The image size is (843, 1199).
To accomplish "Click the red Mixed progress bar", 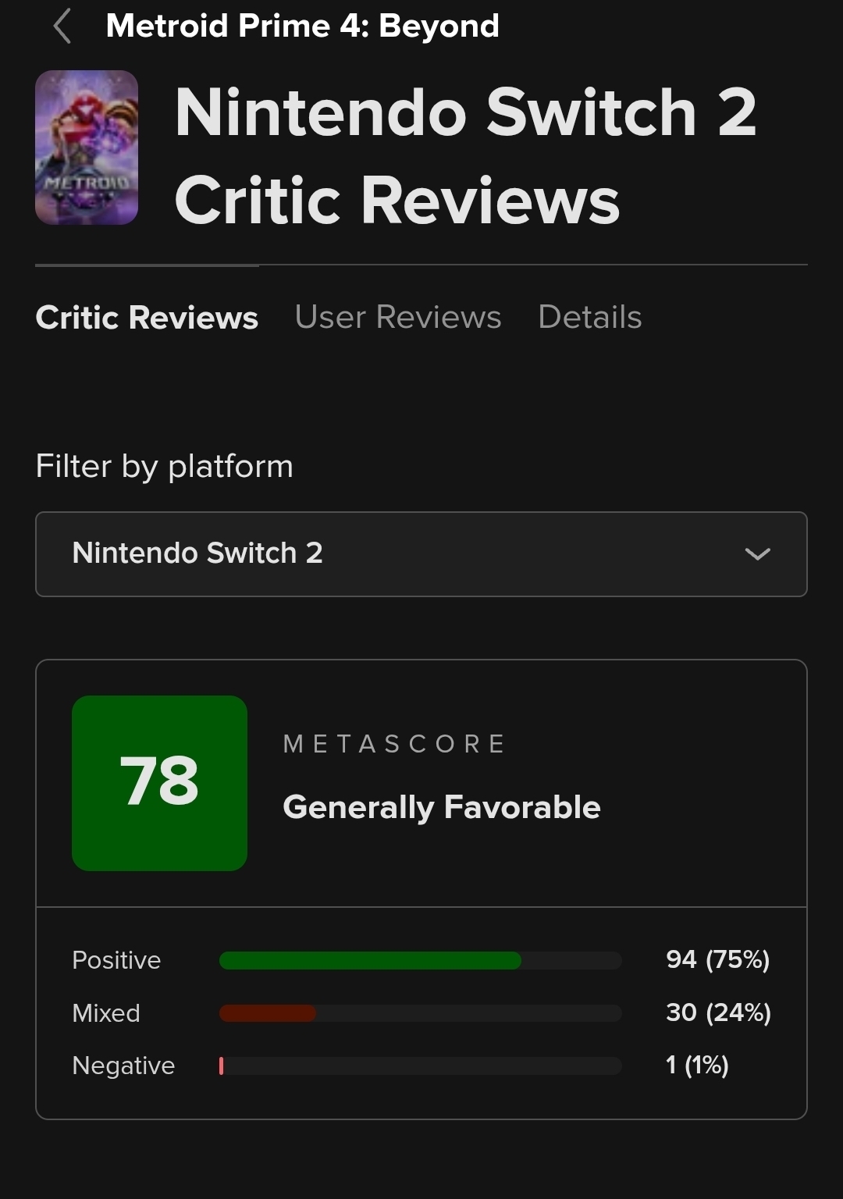I will click(x=268, y=1013).
